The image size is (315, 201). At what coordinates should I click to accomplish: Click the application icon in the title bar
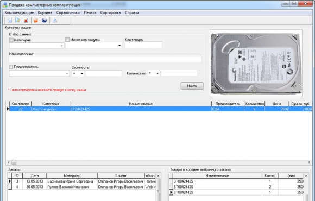coord(5,4)
